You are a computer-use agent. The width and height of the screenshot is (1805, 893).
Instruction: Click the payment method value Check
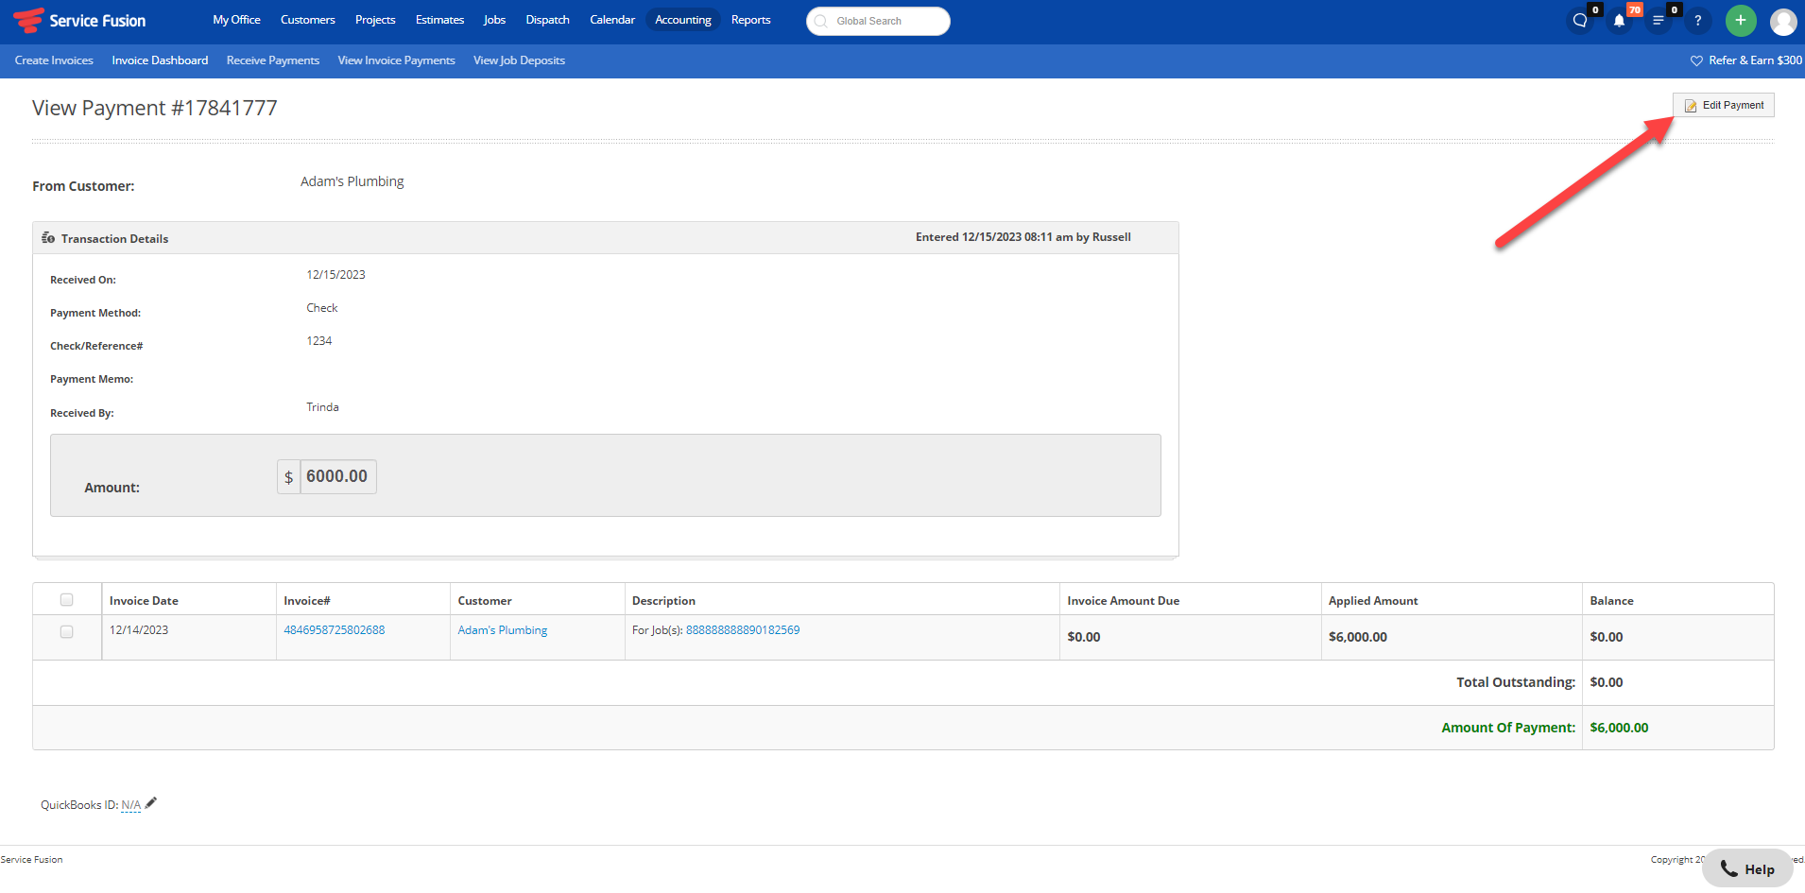(x=322, y=308)
